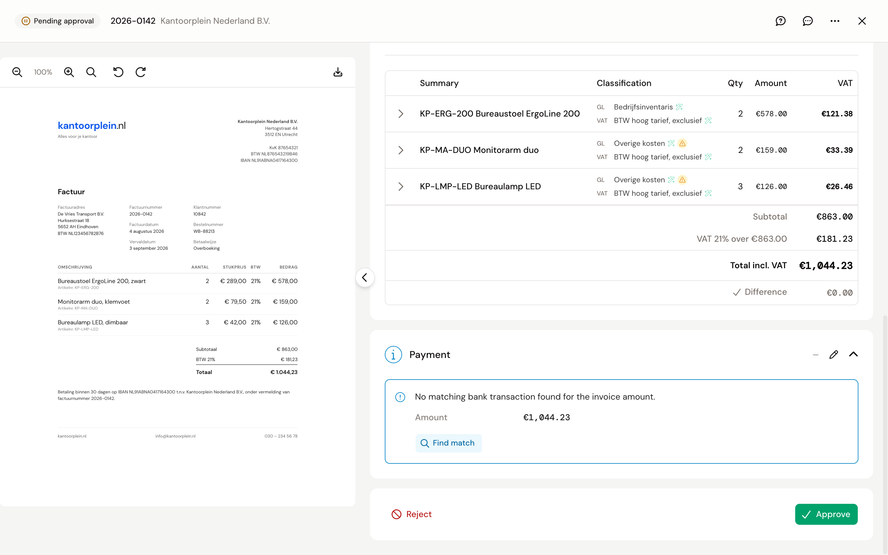Edit the Payment section with pencil icon
The image size is (888, 555).
pos(834,354)
